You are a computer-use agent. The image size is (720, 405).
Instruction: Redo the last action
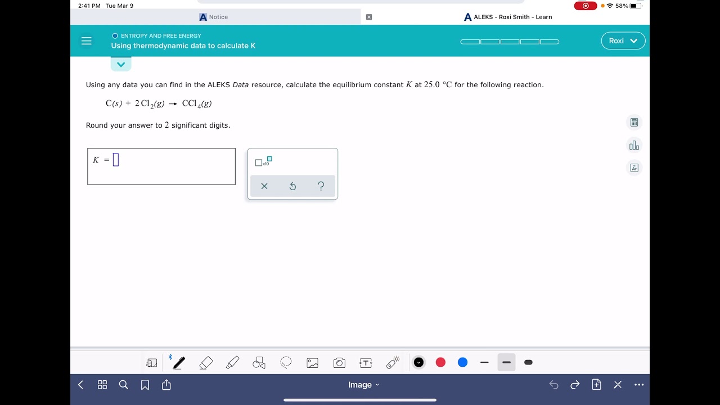(575, 385)
